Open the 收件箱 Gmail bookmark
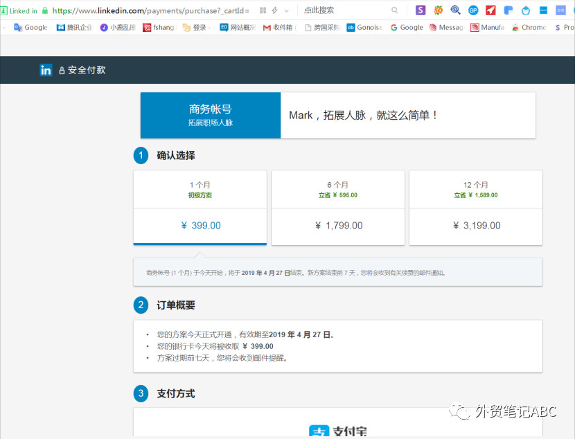 (279, 28)
